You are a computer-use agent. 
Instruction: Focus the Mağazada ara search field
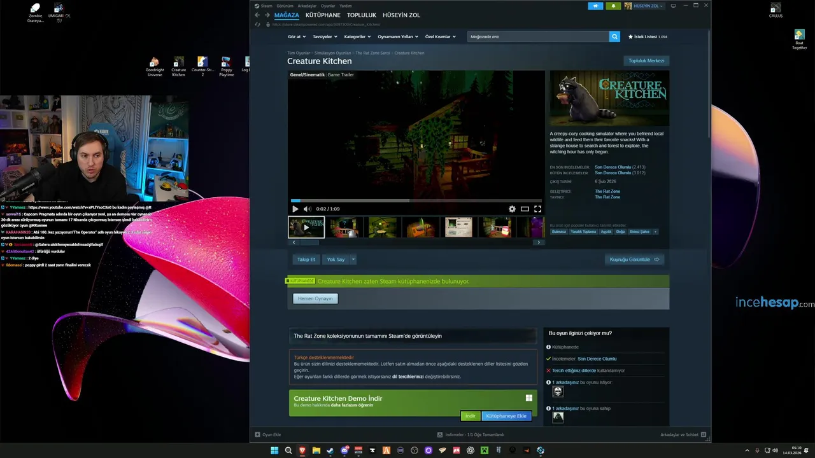tap(538, 37)
